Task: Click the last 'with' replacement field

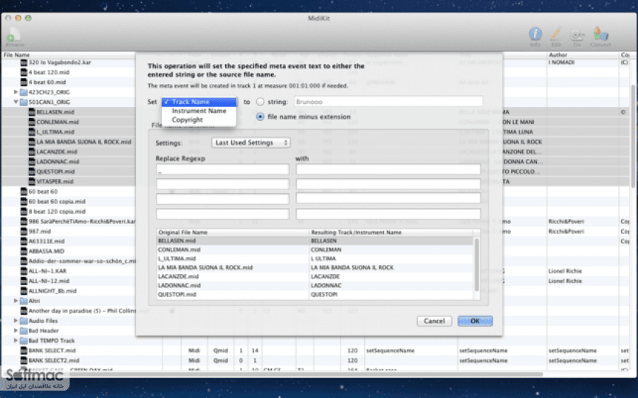Action: coord(388,214)
